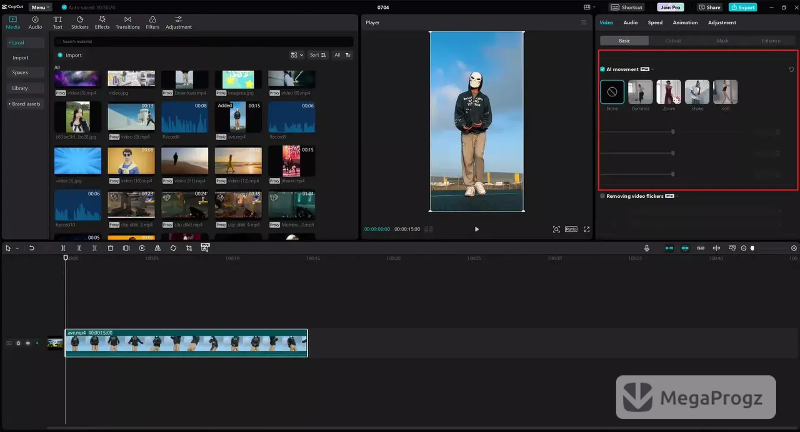Select the Cutout sub-tab
The image size is (800, 432).
pos(673,41)
